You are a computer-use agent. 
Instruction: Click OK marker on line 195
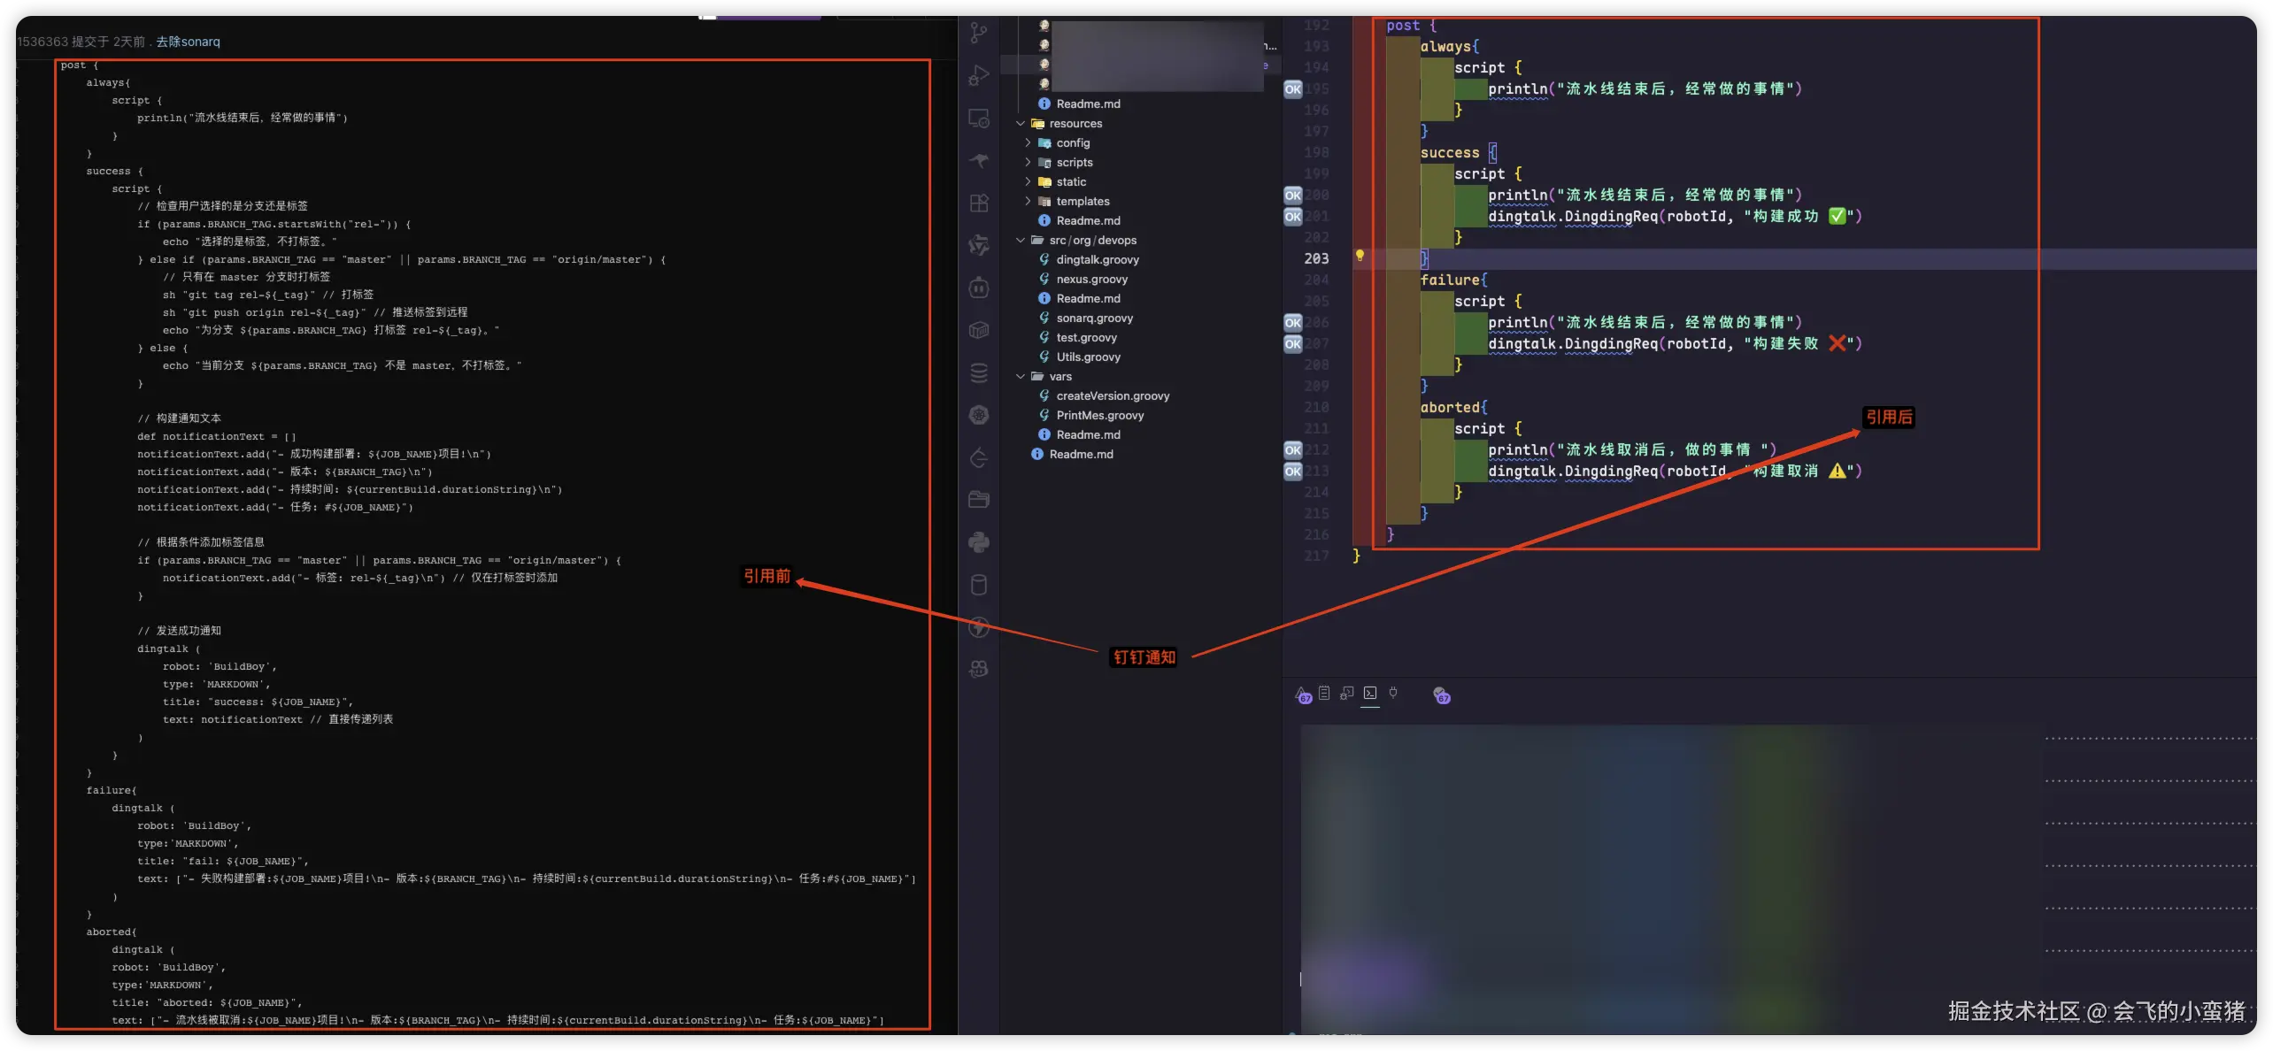(x=1293, y=89)
